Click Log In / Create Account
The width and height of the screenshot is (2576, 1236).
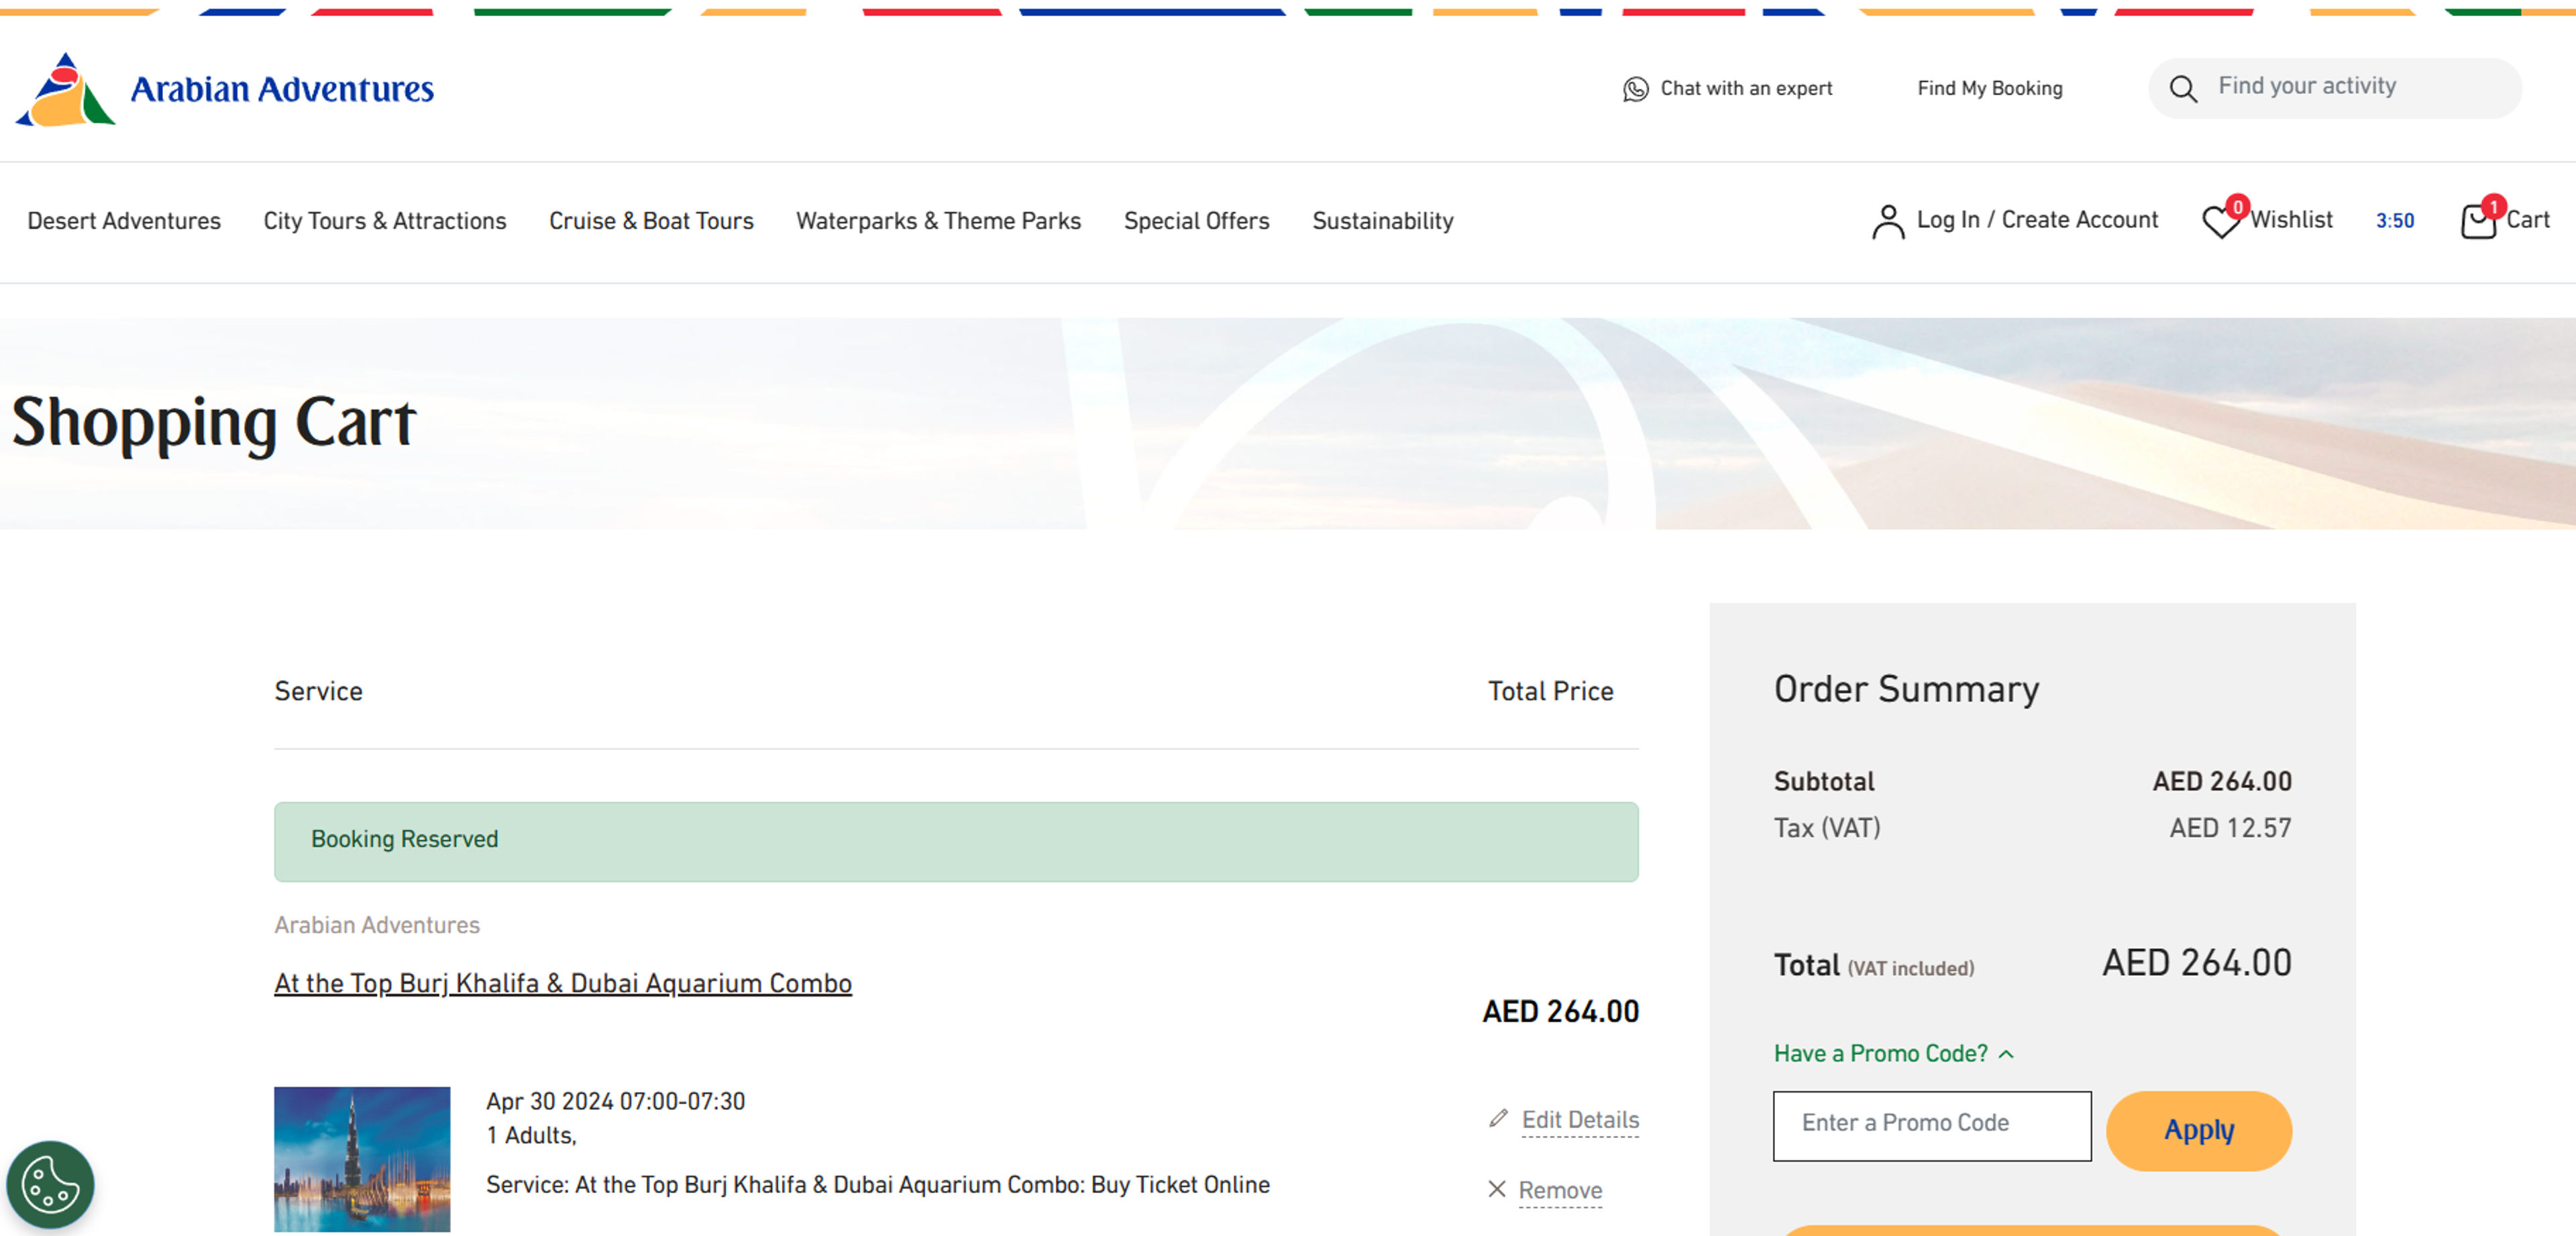point(2037,220)
